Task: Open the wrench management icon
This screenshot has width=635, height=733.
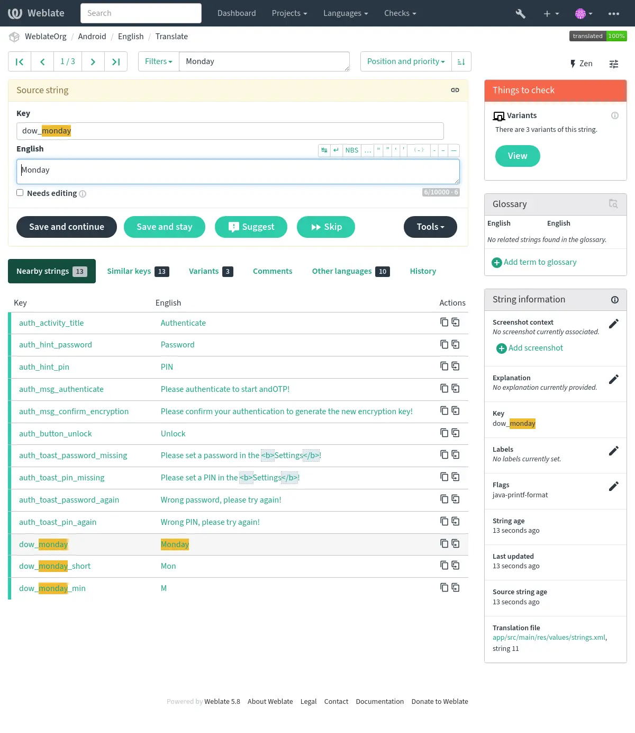Action: [521, 13]
